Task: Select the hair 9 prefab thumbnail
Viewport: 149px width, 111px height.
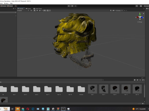Action: point(115,89)
